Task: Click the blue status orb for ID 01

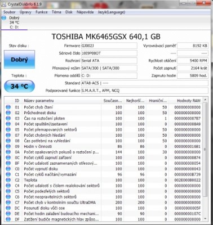Action: point(8,107)
